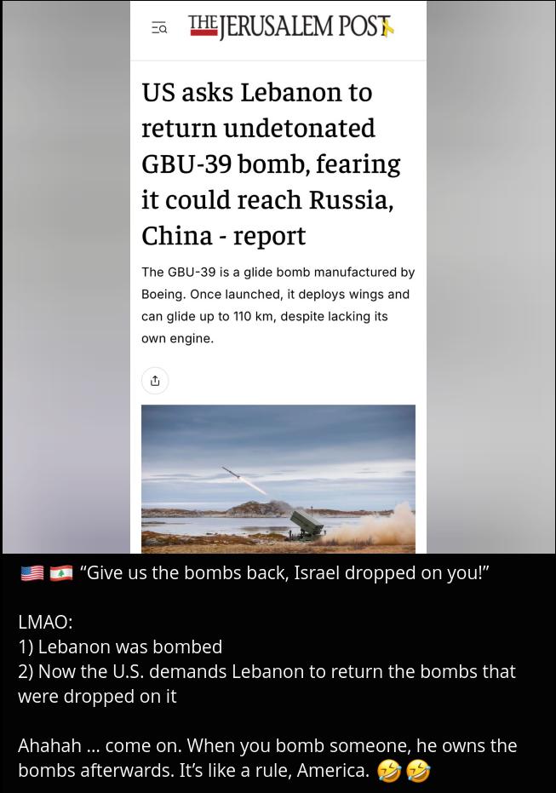Click the US flag emoji in the caption
The width and height of the screenshot is (556, 793).
point(32,573)
